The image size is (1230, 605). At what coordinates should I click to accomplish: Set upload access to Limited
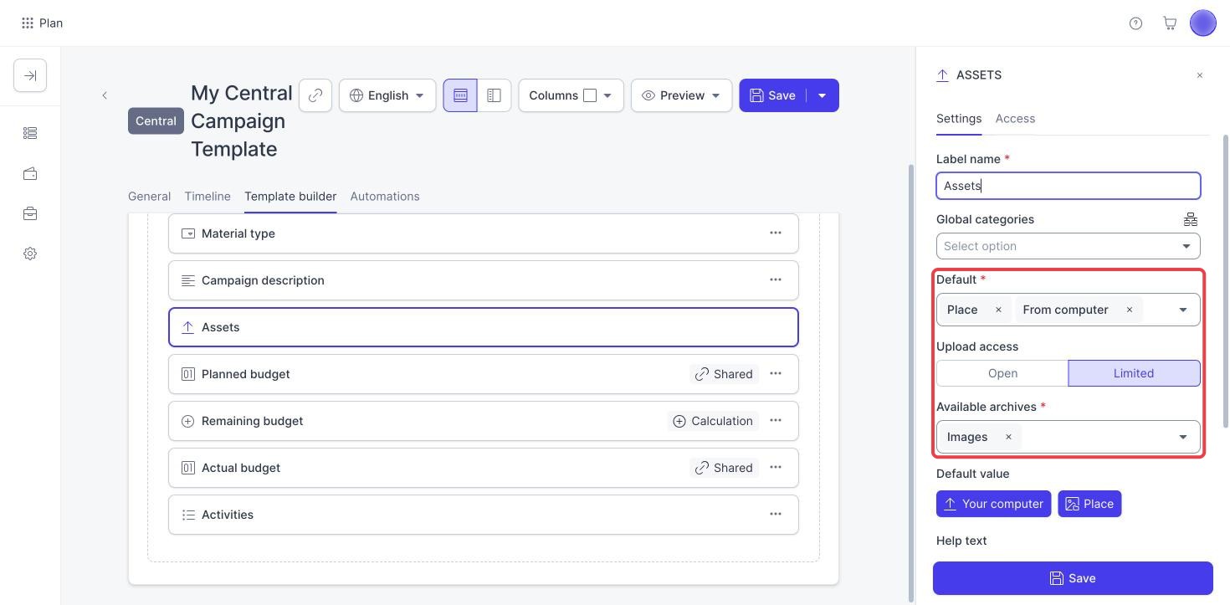1134,373
